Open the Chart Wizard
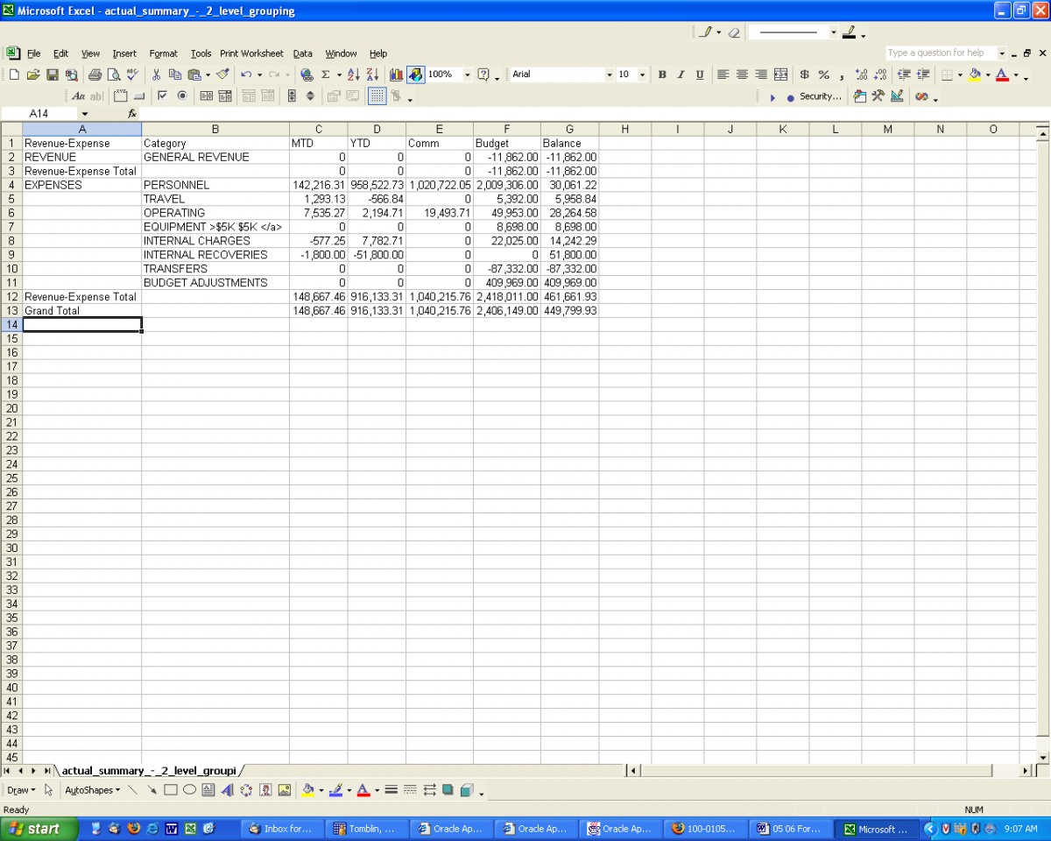This screenshot has width=1051, height=841. [396, 74]
